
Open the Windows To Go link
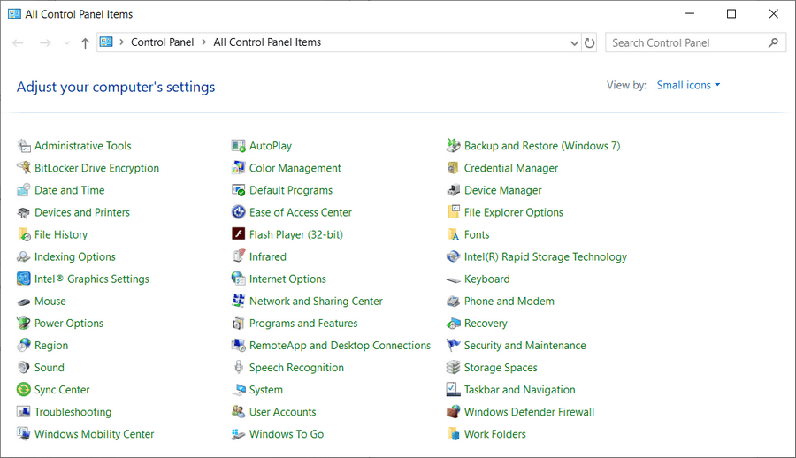pos(287,434)
